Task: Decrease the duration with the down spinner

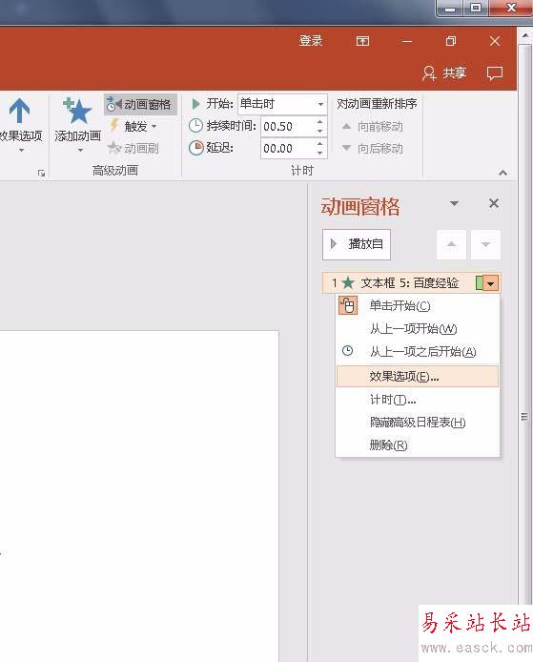Action: pyautogui.click(x=320, y=132)
